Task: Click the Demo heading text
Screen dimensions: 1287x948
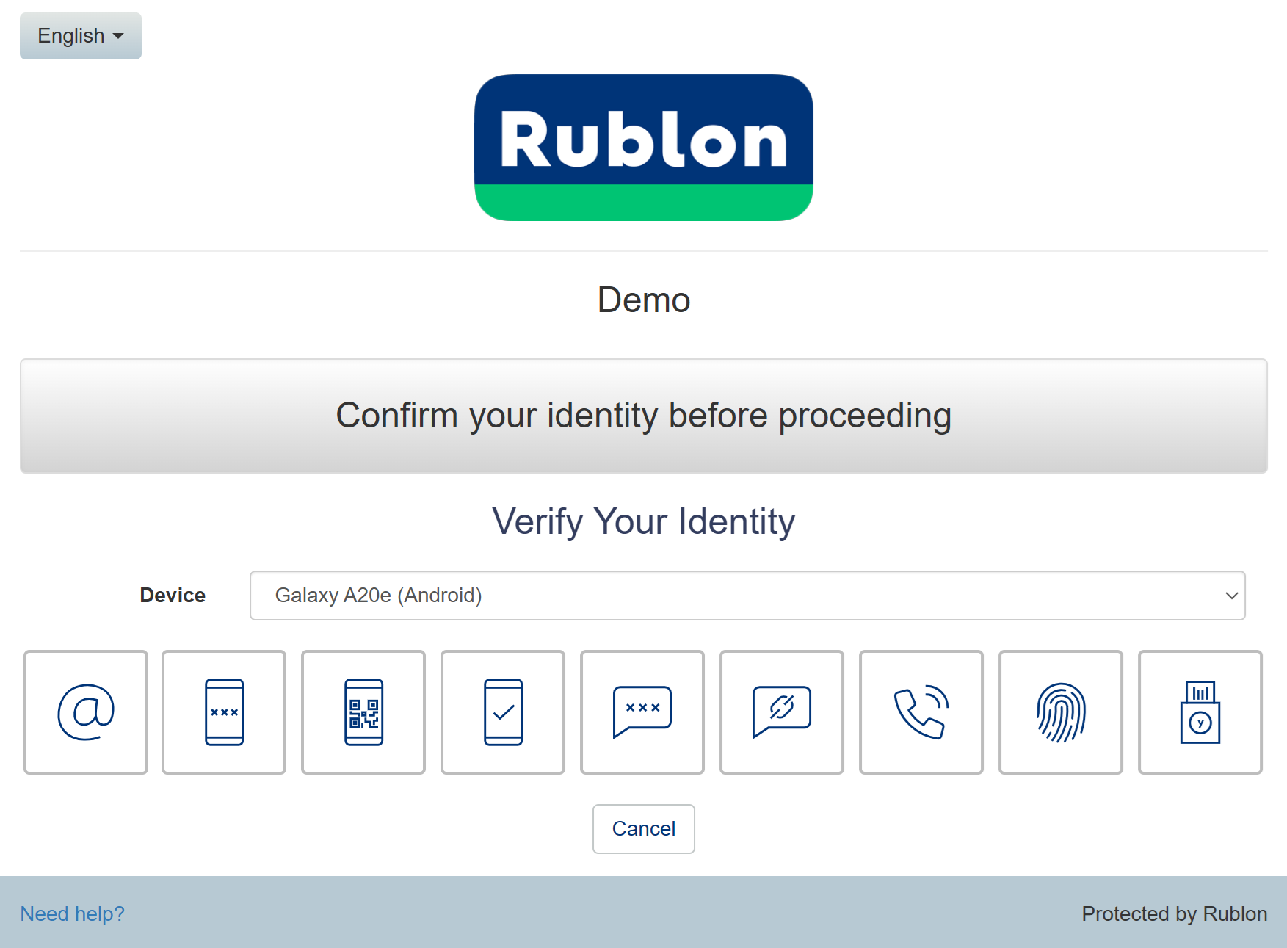Action: point(644,300)
